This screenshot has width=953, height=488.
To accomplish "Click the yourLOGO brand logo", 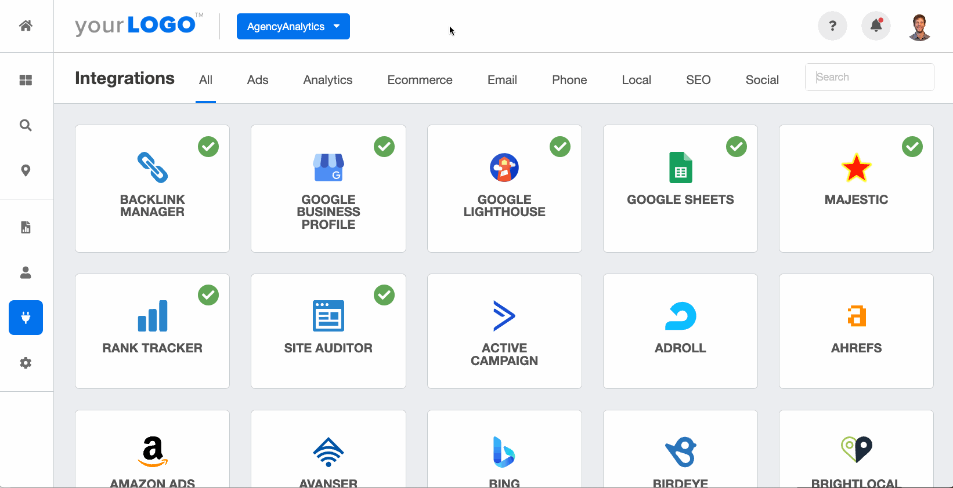I will [x=139, y=25].
